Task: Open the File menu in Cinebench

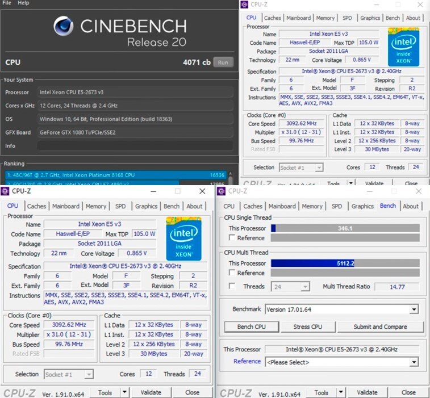Action: (7, 3)
